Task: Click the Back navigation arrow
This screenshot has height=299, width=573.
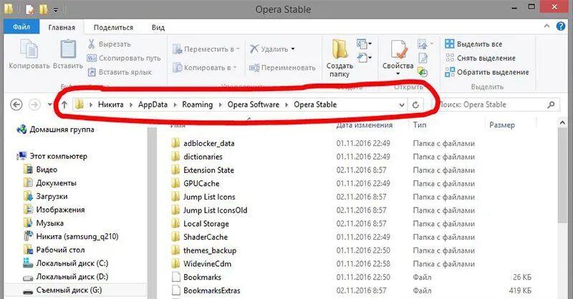Action: point(16,104)
